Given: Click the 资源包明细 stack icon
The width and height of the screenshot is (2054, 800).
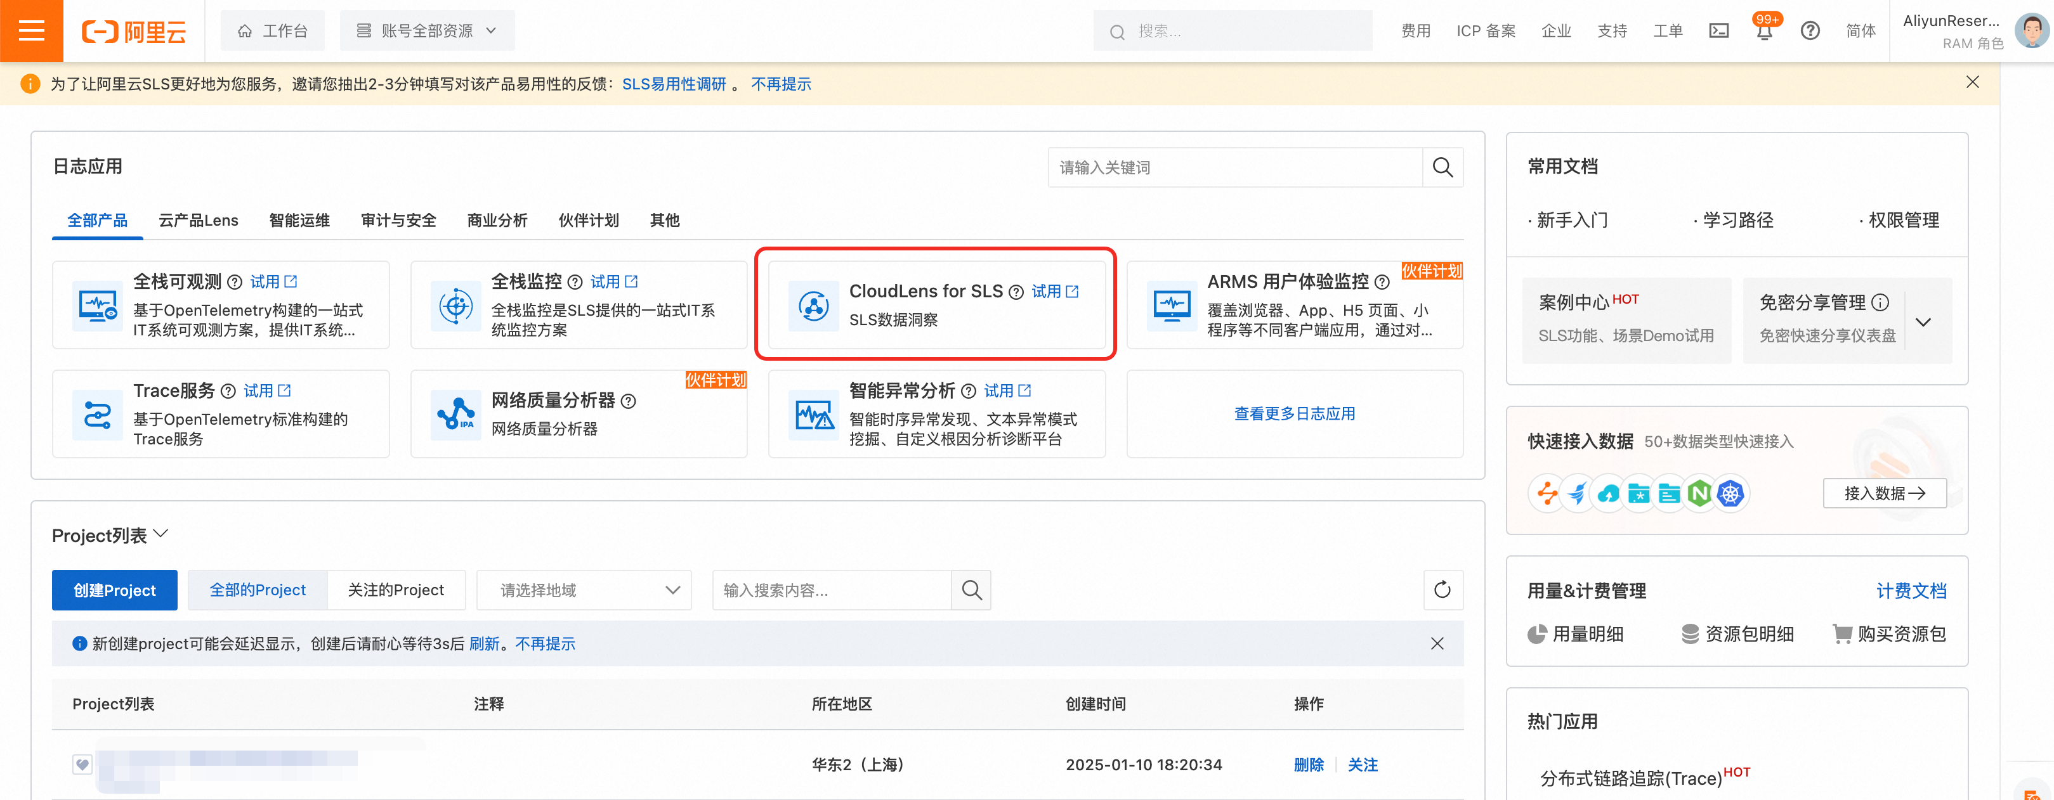Looking at the screenshot, I should coord(1690,635).
